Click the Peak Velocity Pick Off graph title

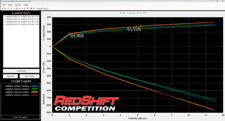pyautogui.click(x=133, y=13)
